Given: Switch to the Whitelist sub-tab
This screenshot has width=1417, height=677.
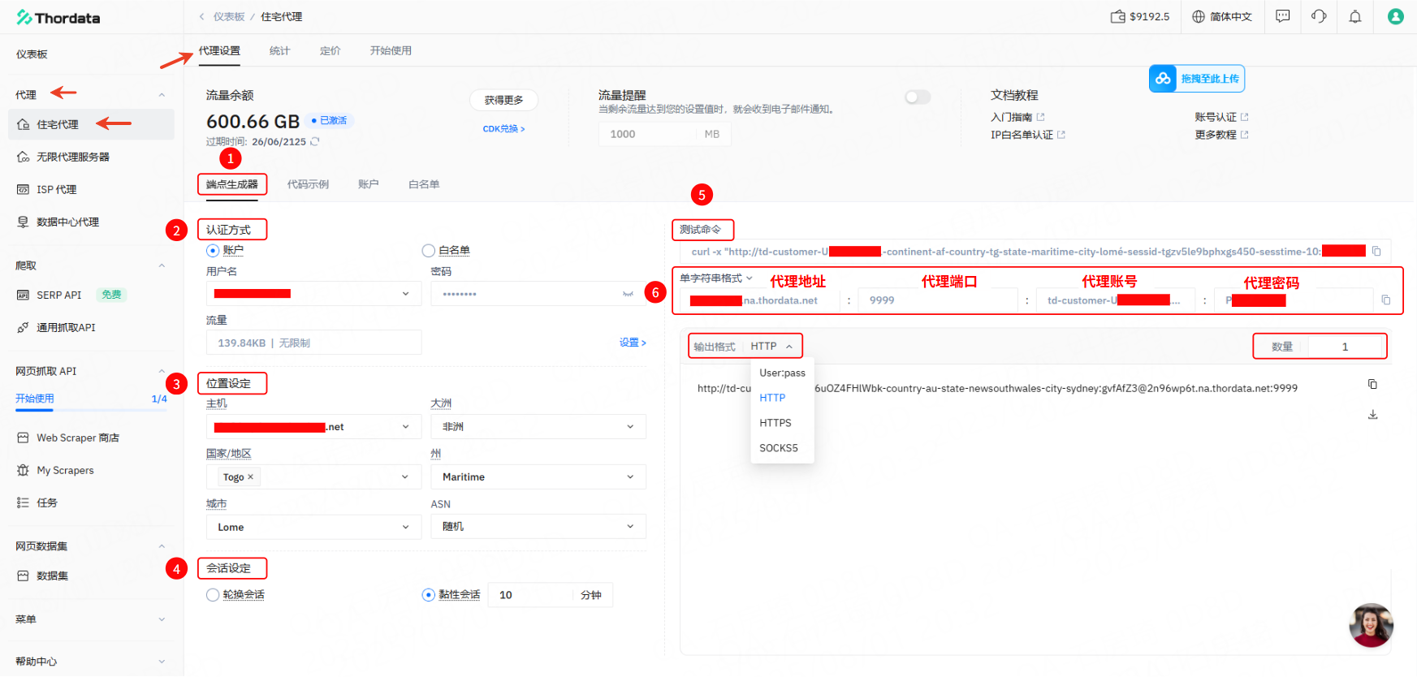Looking at the screenshot, I should (424, 184).
